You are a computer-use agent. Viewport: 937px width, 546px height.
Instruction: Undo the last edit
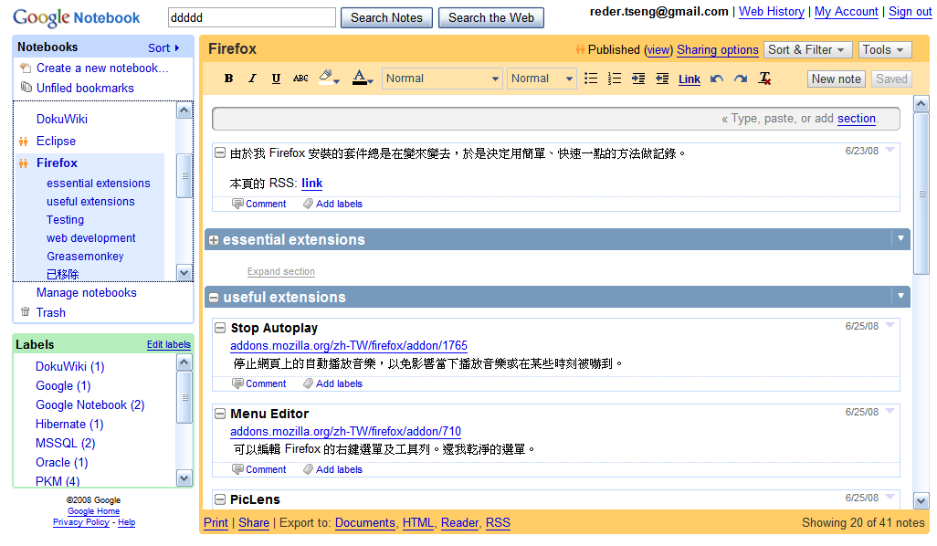tap(717, 79)
